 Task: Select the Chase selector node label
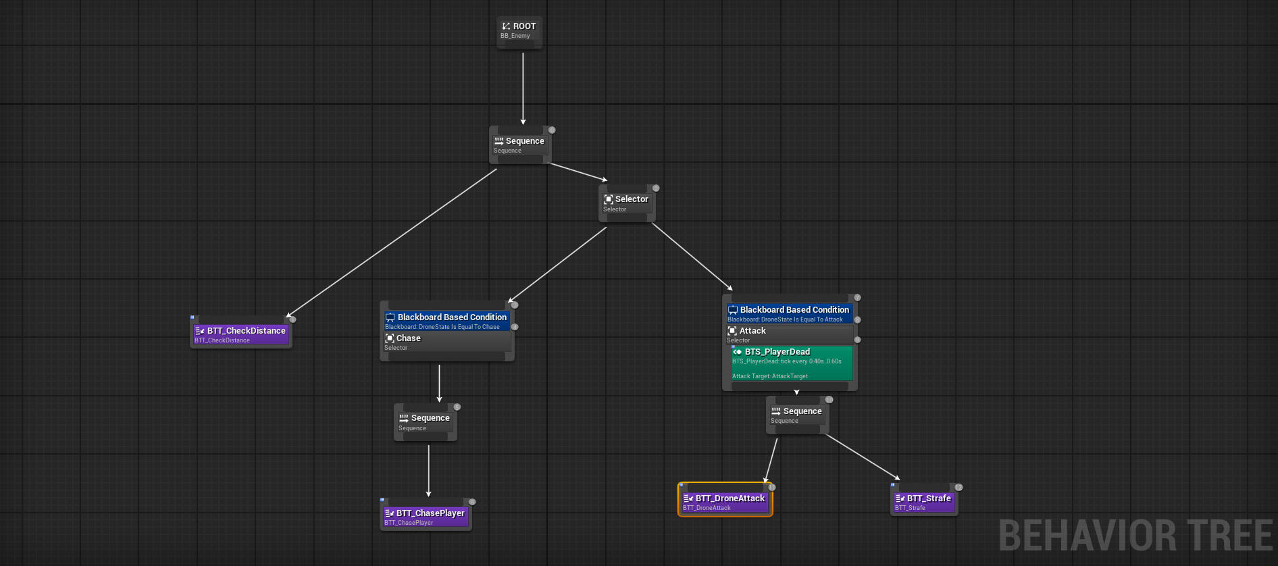pos(408,338)
